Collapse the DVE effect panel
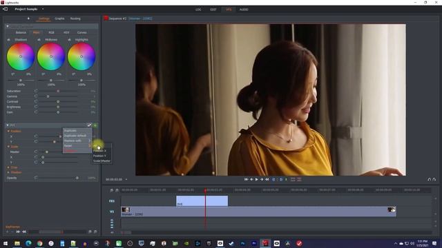 pos(8,125)
